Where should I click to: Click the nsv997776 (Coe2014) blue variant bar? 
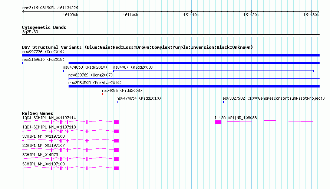[171, 55]
